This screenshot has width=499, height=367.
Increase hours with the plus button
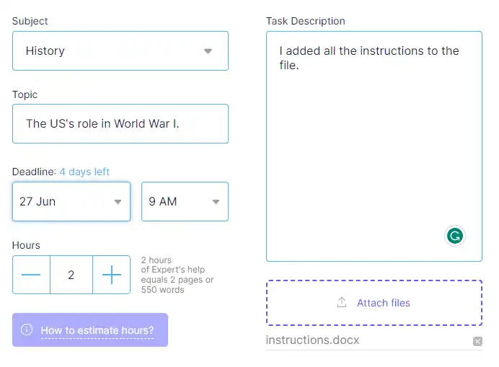point(111,275)
